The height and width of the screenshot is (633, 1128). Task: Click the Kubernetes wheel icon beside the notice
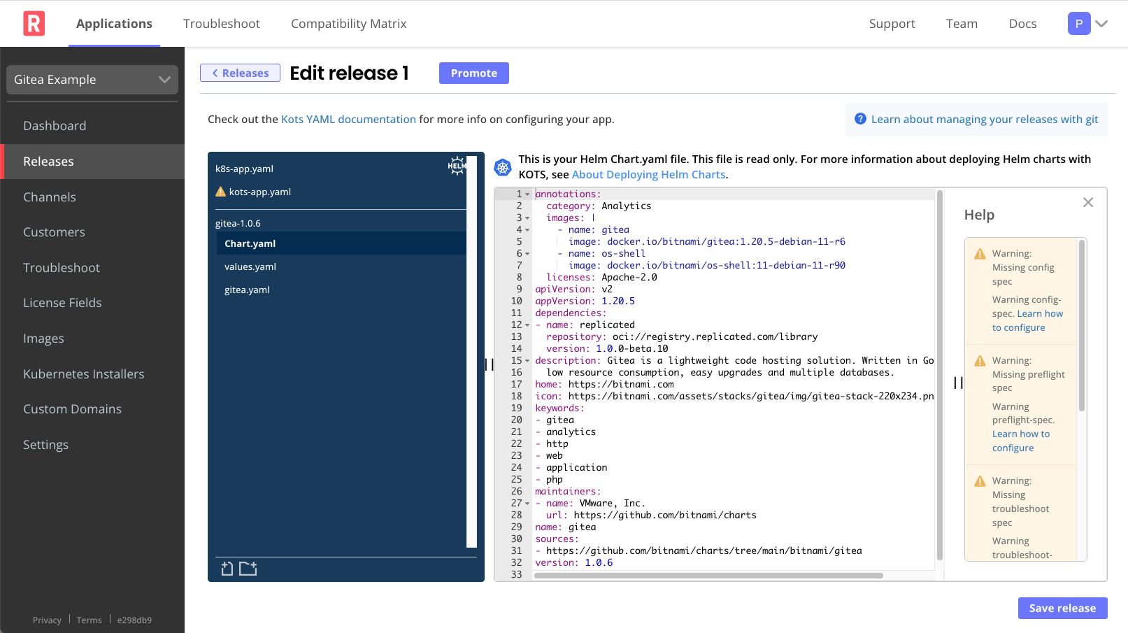point(502,168)
